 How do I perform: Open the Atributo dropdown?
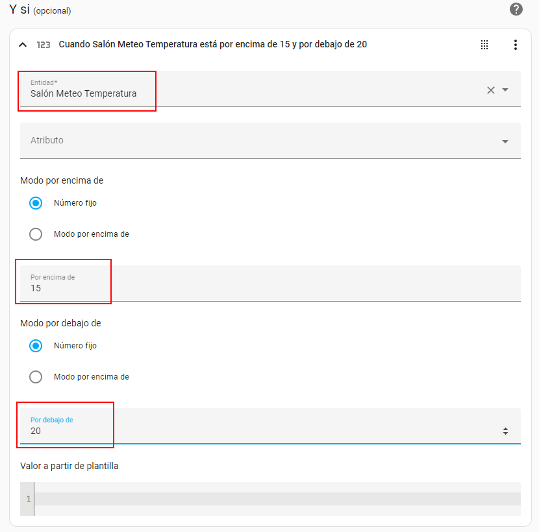(270, 141)
